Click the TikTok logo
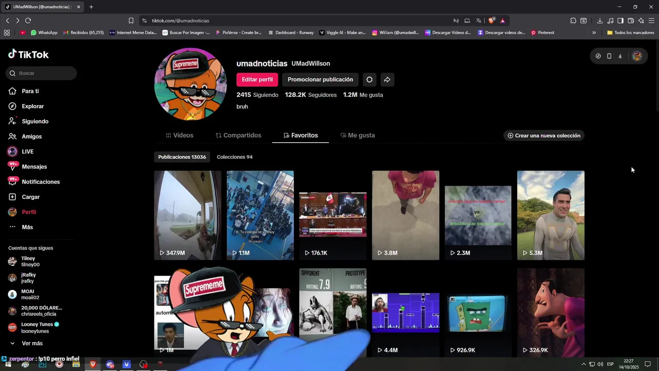Screen dimensions: 659x371 [28, 54]
